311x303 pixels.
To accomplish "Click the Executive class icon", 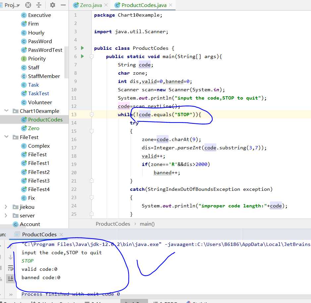I will click(24, 15).
